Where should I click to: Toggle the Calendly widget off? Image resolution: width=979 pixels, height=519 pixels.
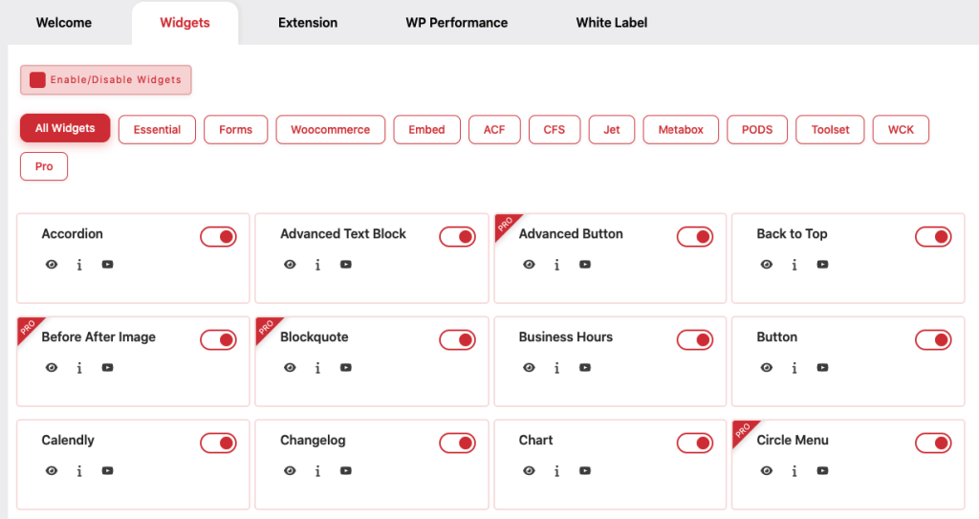218,443
